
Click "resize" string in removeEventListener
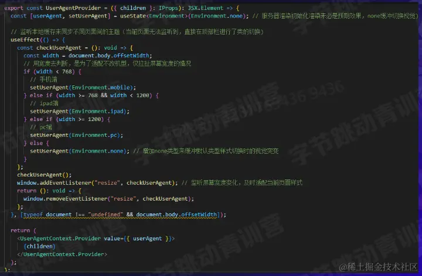(x=123, y=199)
